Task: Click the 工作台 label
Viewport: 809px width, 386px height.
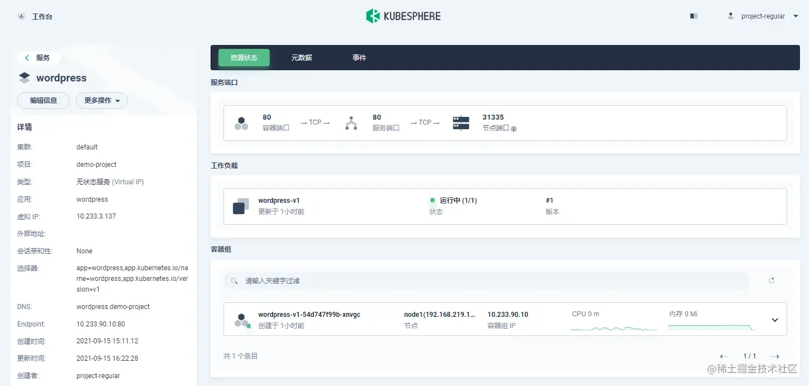Action: 42,17
